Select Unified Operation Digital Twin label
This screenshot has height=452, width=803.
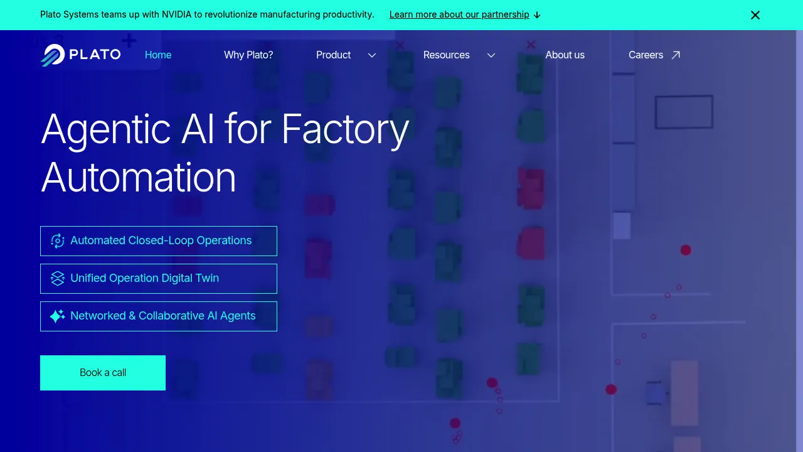pyautogui.click(x=145, y=278)
